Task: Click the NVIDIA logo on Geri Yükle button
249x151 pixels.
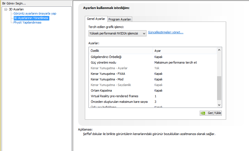Action: (x=203, y=113)
